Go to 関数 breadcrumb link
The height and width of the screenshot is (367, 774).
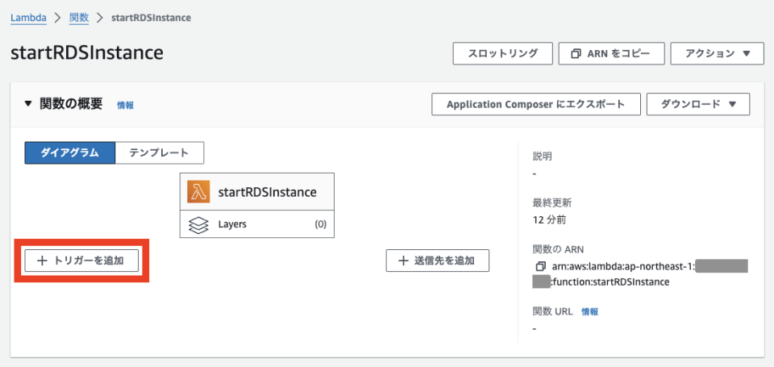click(79, 17)
